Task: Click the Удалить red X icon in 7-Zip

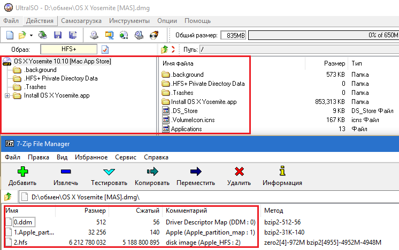Action: click(239, 172)
